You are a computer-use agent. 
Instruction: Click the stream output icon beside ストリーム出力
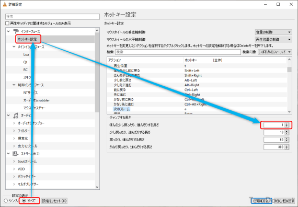pyautogui.click(x=16, y=154)
